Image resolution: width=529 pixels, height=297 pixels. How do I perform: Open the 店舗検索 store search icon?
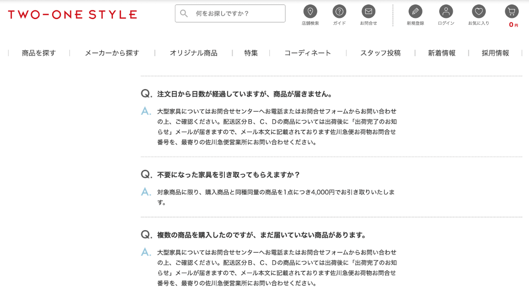click(x=310, y=11)
